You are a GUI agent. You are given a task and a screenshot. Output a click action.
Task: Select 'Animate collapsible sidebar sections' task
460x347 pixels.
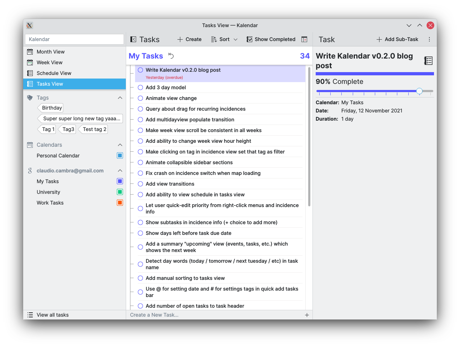(x=220, y=162)
